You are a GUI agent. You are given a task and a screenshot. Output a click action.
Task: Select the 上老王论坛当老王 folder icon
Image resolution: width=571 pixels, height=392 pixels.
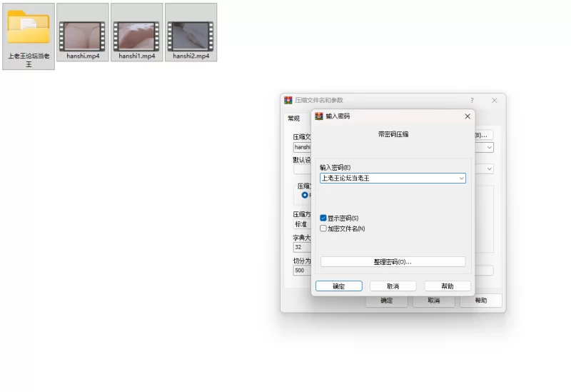click(29, 27)
